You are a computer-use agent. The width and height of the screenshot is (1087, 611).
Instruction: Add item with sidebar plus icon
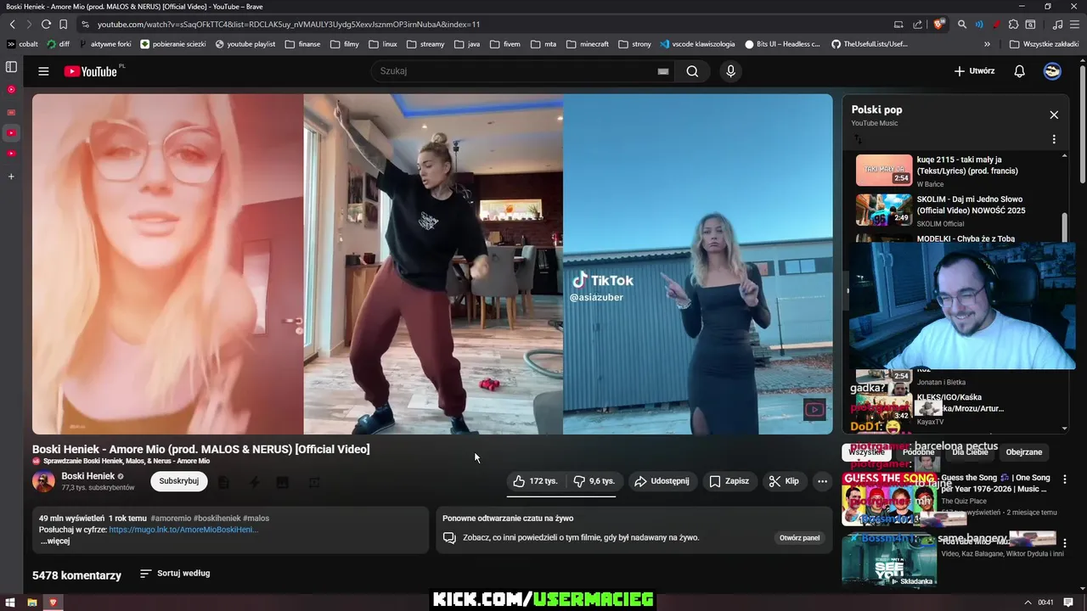pyautogui.click(x=11, y=177)
